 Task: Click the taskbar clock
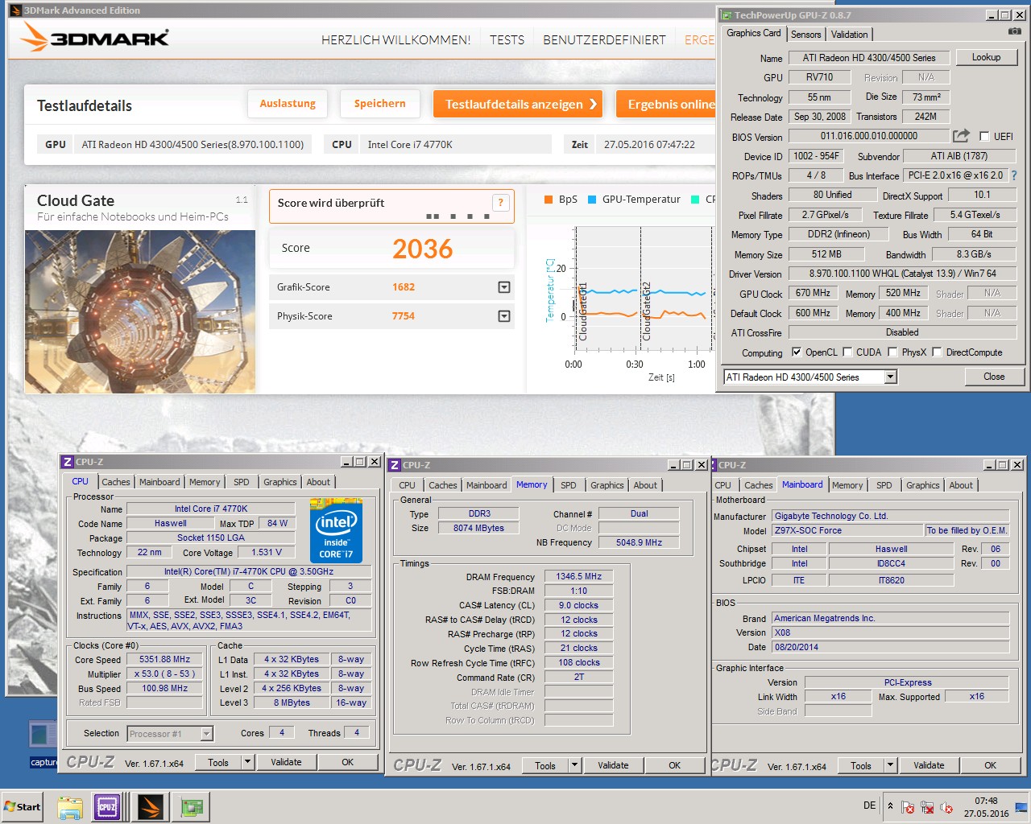[986, 807]
